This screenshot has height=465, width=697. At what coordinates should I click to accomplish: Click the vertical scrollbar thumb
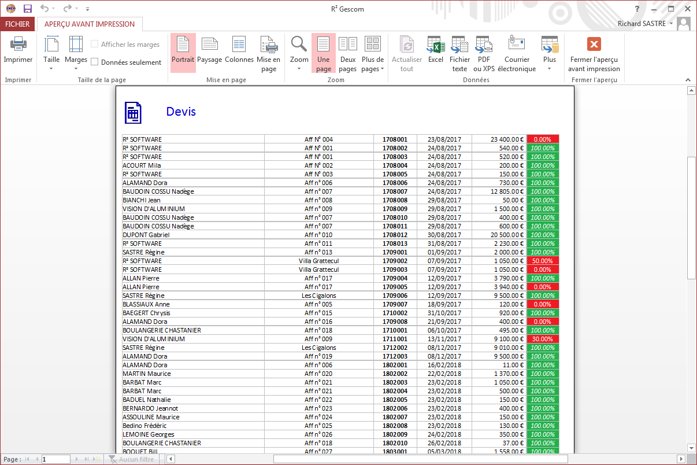pyautogui.click(x=691, y=218)
